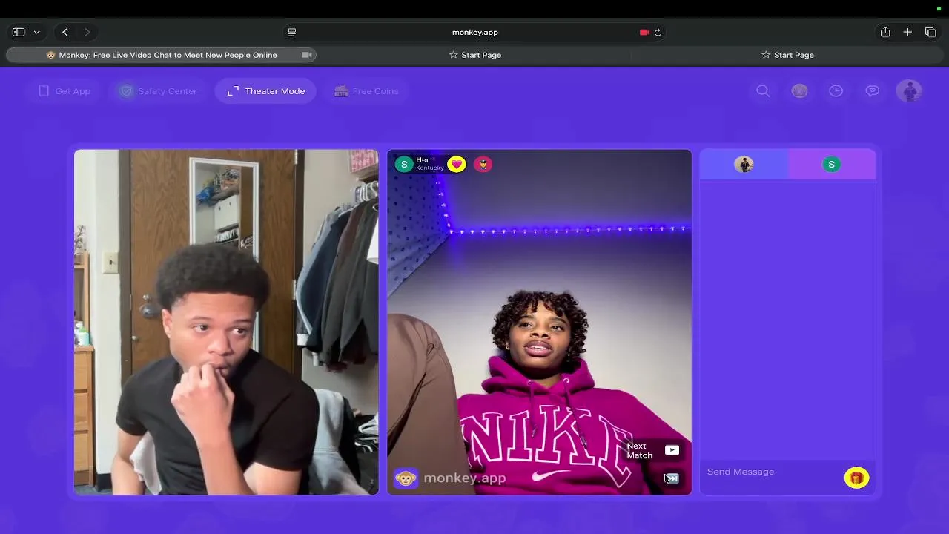Click the Her username text
949x534 pixels.
click(423, 159)
